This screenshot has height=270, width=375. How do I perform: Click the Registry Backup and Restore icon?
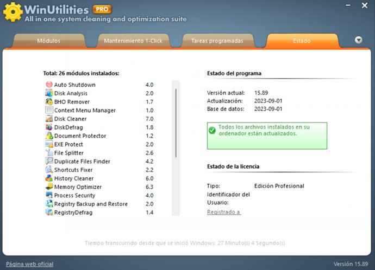[49, 204]
